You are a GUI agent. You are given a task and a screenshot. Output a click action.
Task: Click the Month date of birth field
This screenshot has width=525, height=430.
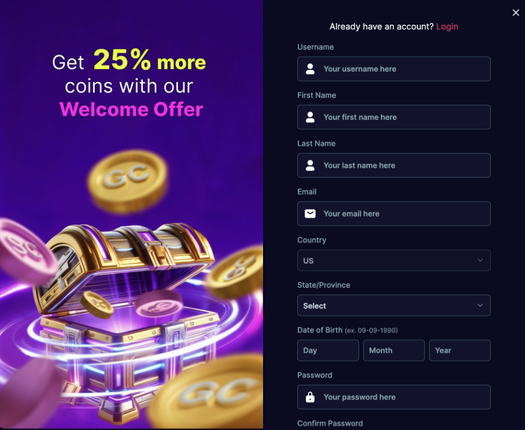coord(394,351)
